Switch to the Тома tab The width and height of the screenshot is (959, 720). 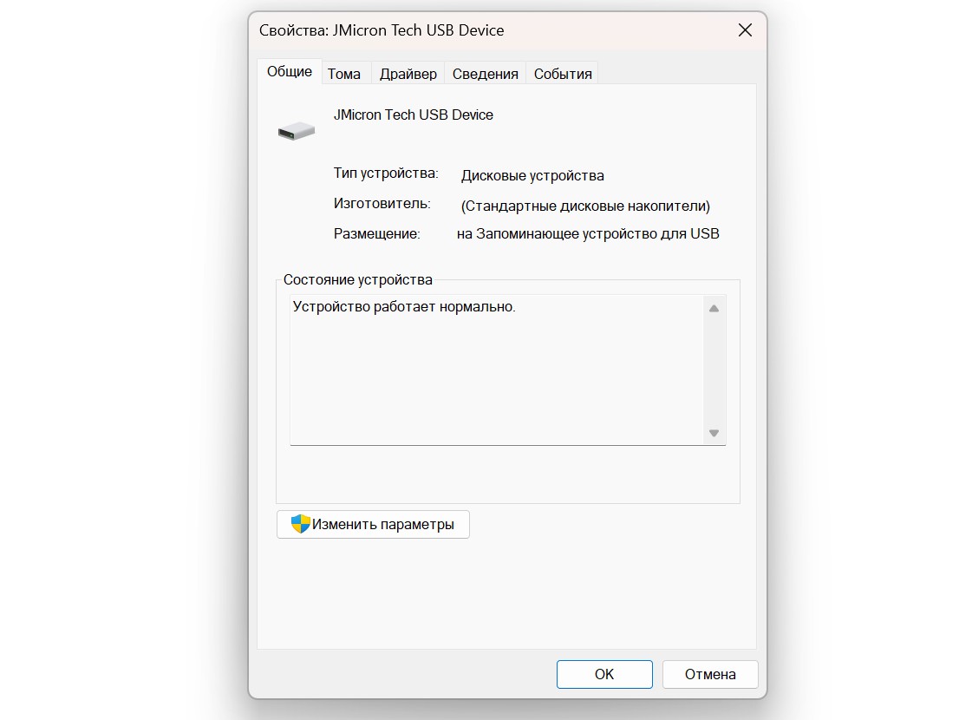[x=343, y=74]
